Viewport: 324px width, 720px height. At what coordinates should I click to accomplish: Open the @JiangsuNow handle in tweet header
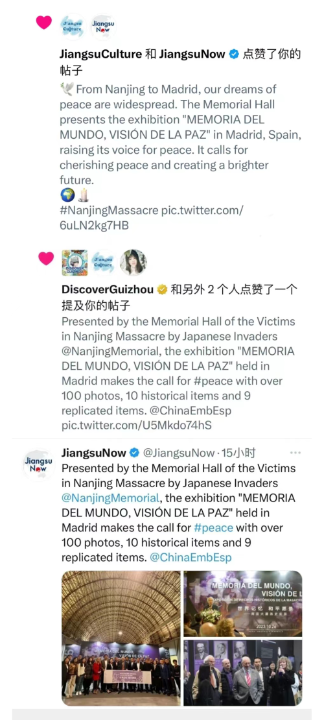179,453
